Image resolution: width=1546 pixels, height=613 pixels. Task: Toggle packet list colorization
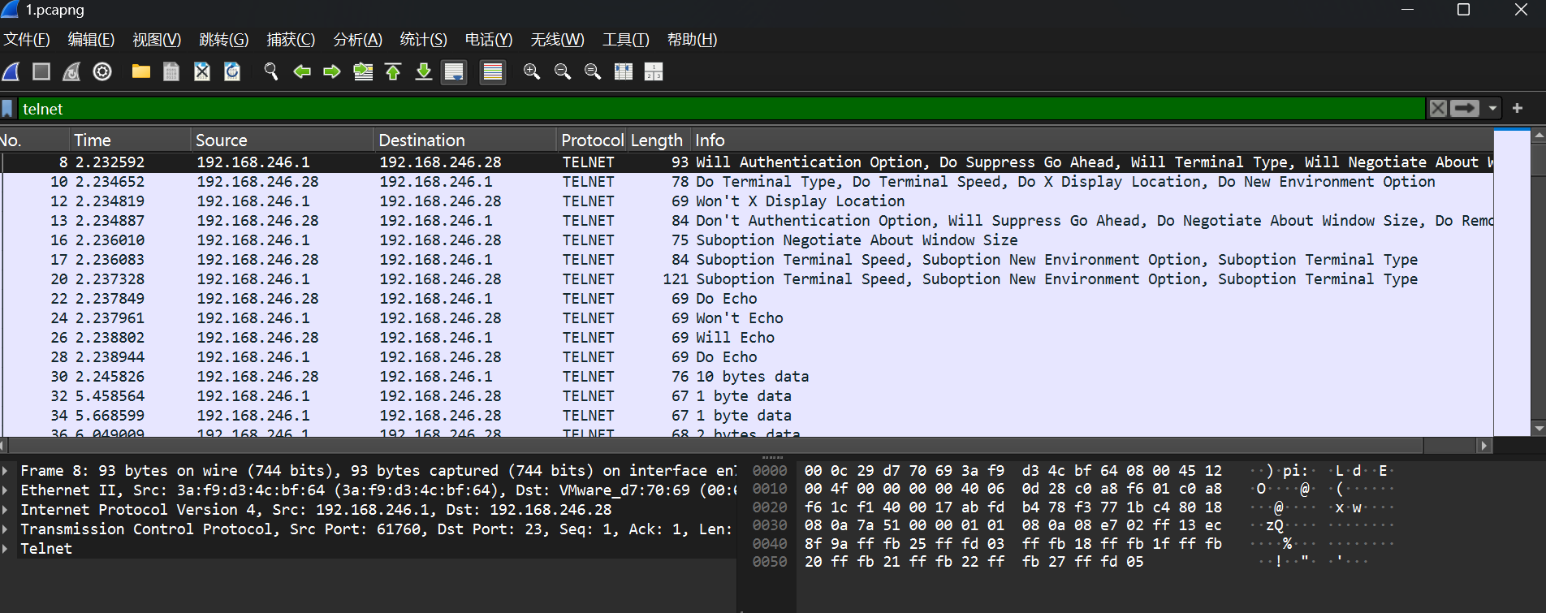pyautogui.click(x=493, y=72)
